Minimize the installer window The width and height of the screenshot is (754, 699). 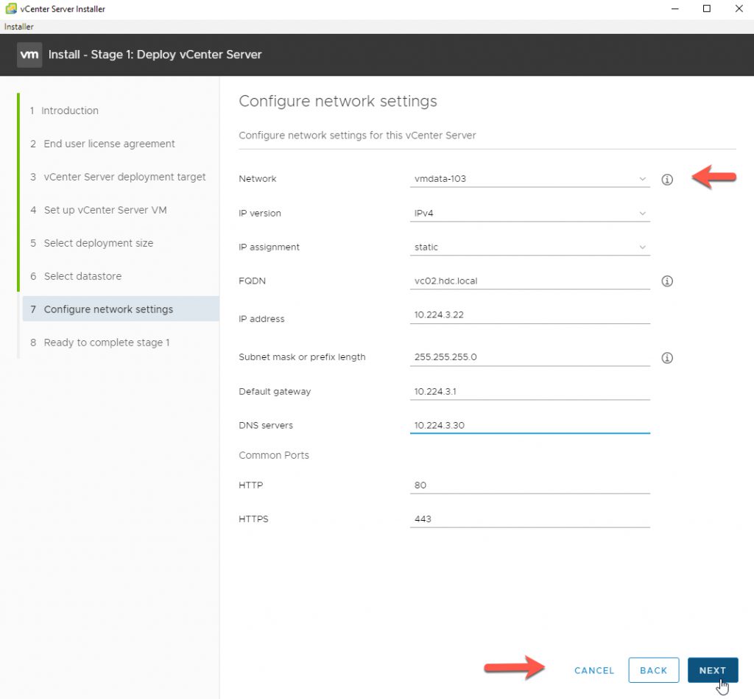674,9
